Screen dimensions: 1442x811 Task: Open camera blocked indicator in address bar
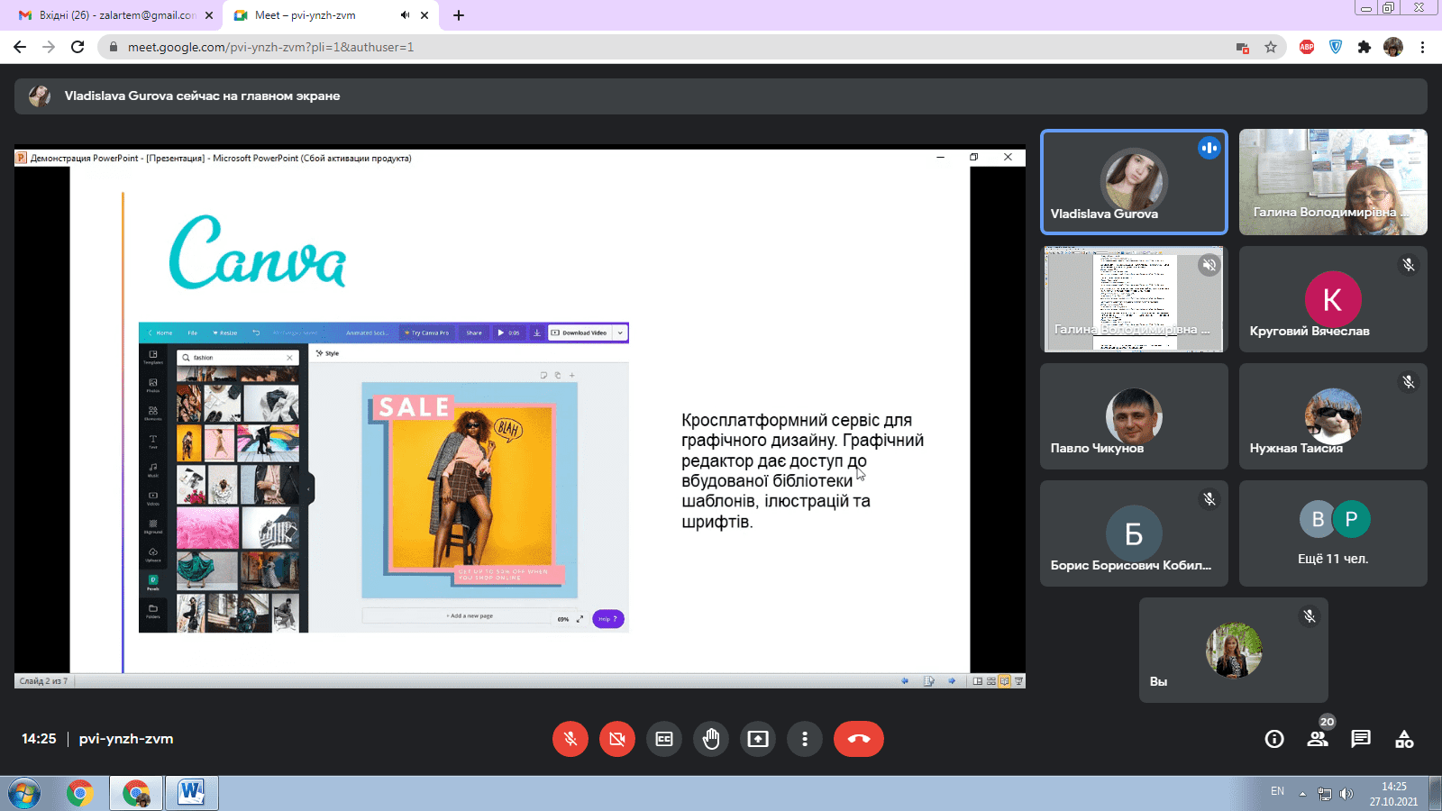pyautogui.click(x=1243, y=47)
